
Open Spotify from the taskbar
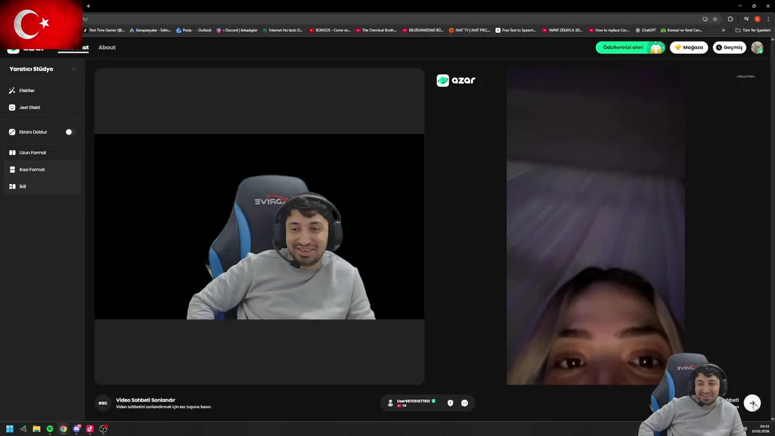[50, 429]
